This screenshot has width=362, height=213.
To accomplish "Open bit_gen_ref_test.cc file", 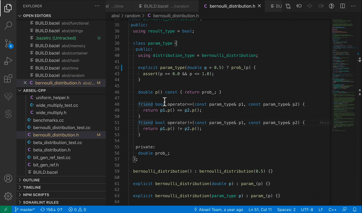I will (x=61, y=158).
